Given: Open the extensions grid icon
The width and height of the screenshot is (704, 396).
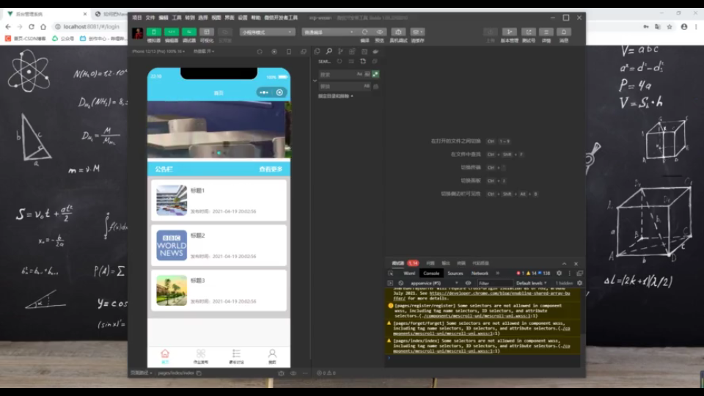Looking at the screenshot, I should click(x=352, y=51).
